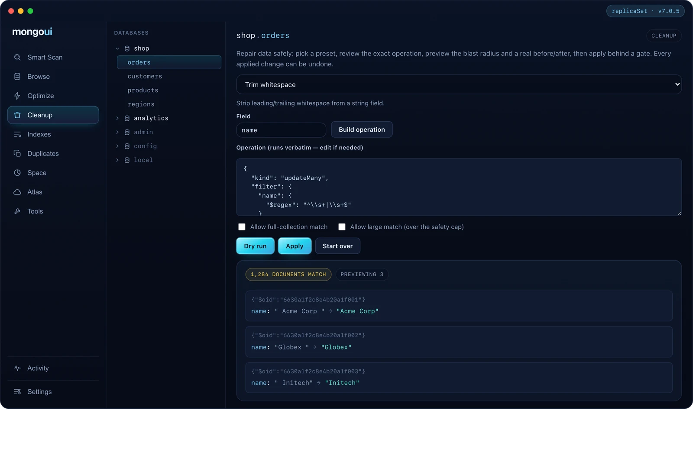The image size is (693, 456).
Task: Open the Optimize section
Action: 53,96
